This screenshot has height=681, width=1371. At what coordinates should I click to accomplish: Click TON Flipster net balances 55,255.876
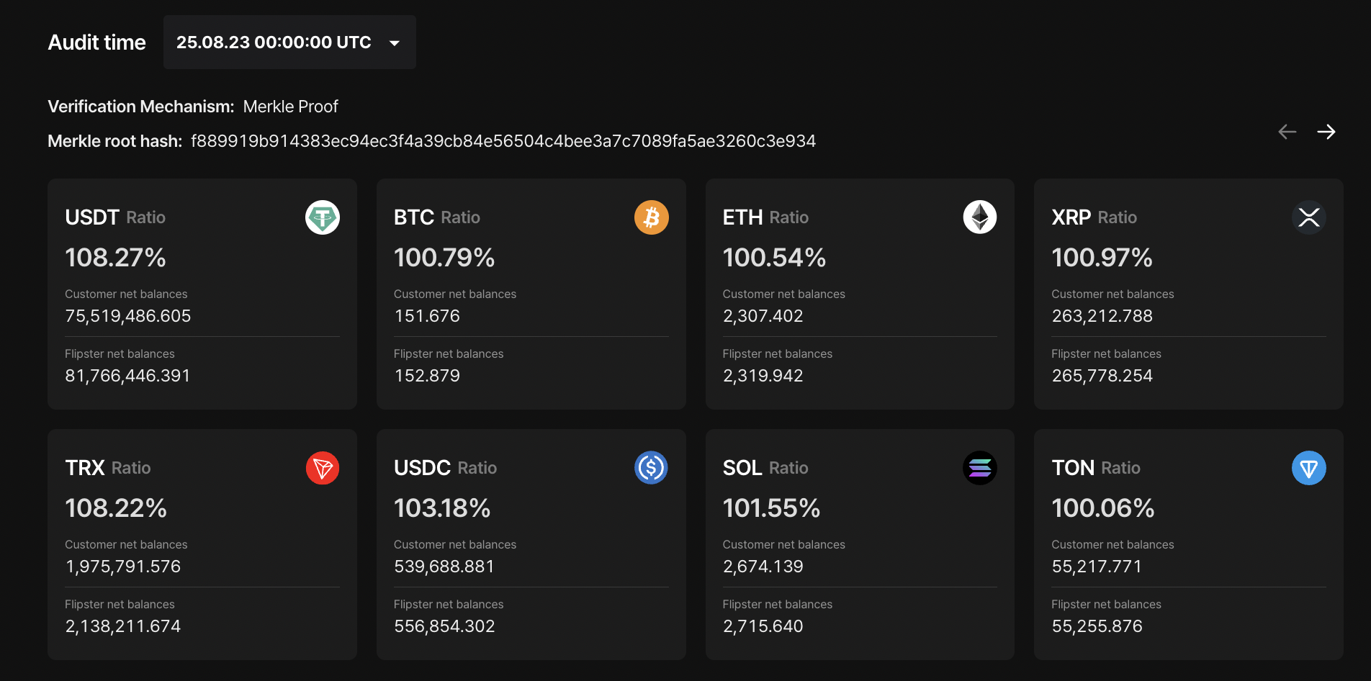(1097, 626)
